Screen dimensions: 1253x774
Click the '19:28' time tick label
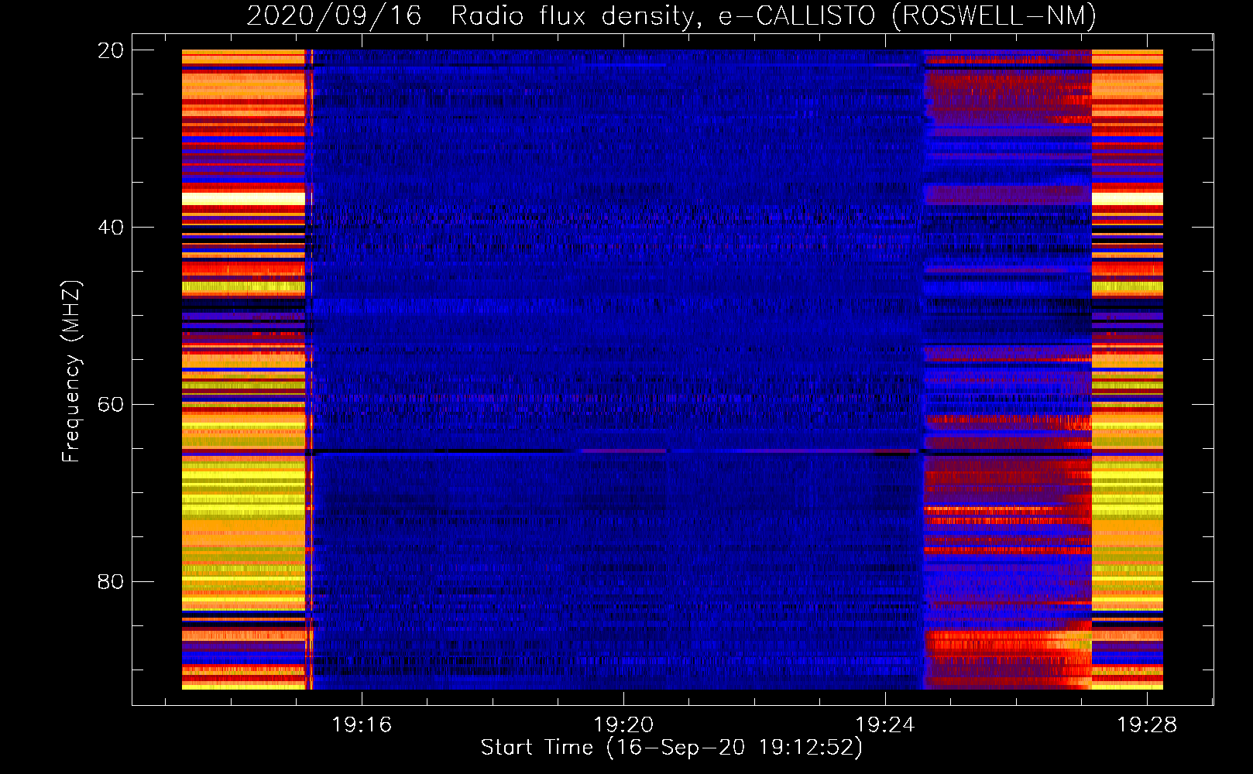pyautogui.click(x=1147, y=724)
